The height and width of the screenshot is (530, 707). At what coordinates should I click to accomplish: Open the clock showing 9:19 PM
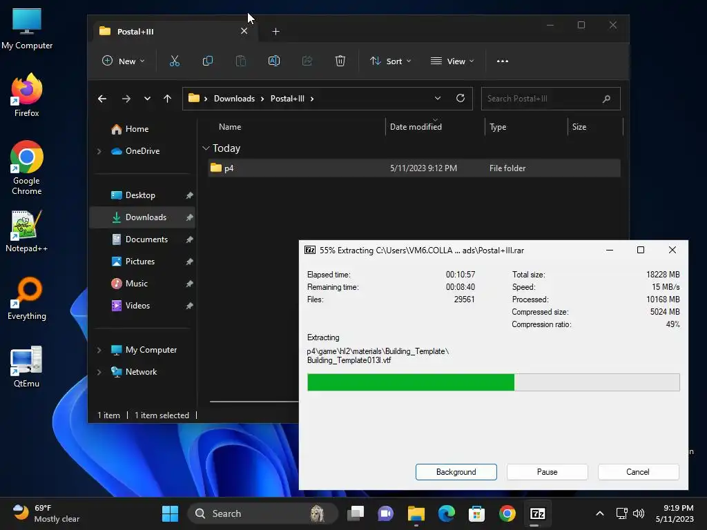pos(675,513)
